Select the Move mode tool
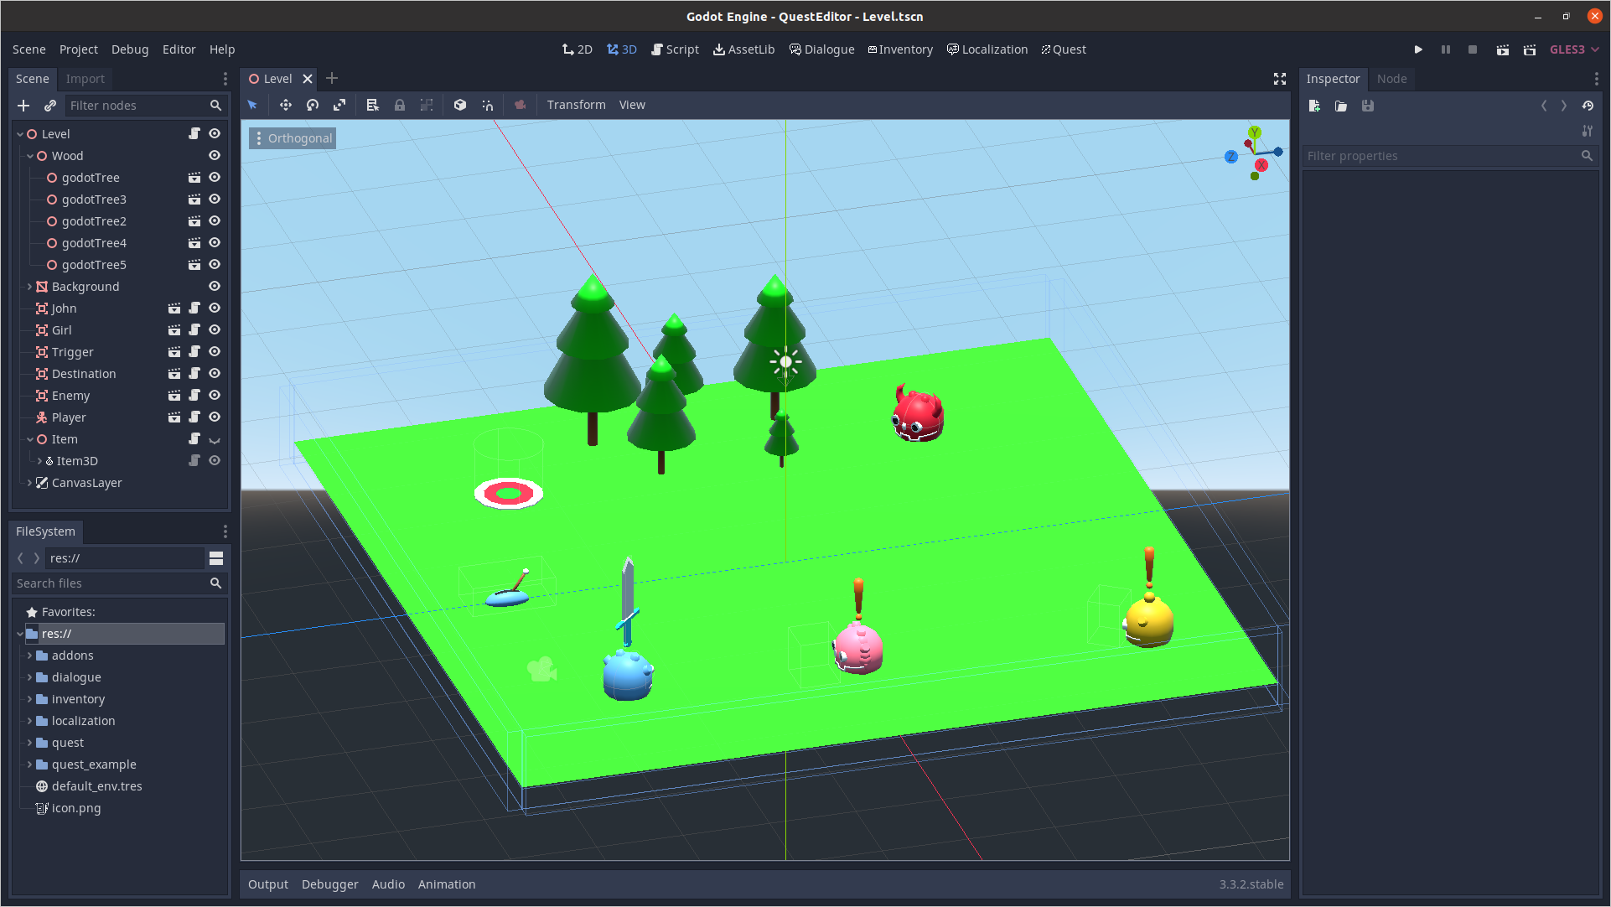This screenshot has height=907, width=1611. pyautogui.click(x=286, y=105)
